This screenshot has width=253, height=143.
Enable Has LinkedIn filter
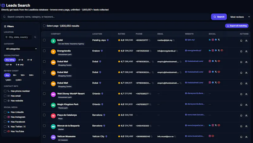click(x=5, y=112)
